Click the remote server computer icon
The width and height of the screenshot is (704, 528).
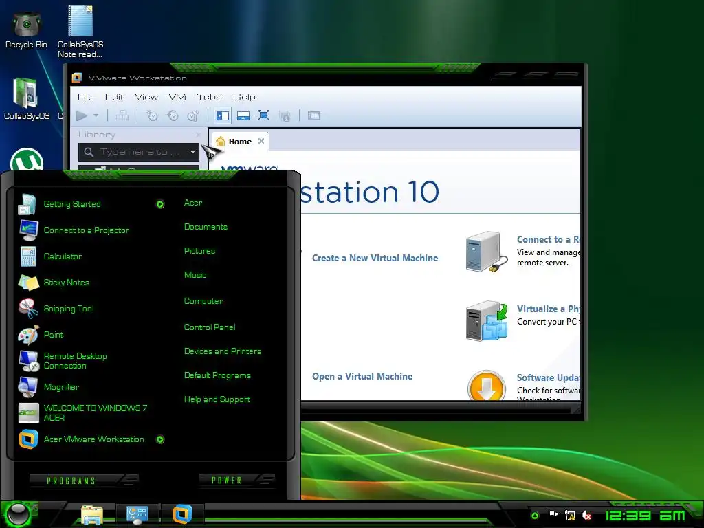pos(487,252)
